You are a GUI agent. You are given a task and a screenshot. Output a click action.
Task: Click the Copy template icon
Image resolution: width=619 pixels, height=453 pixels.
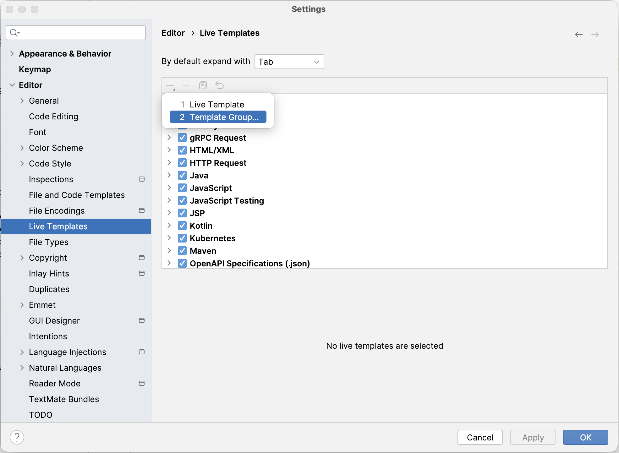pyautogui.click(x=202, y=85)
